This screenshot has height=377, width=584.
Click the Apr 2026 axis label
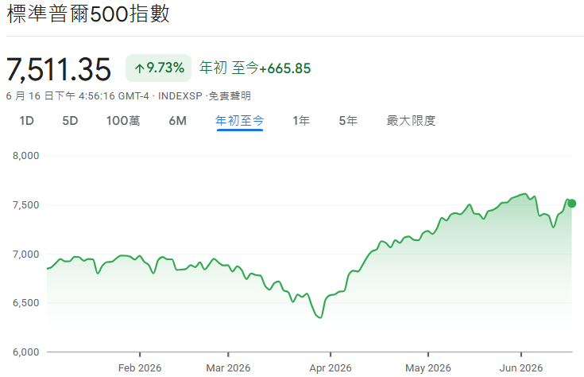331,368
